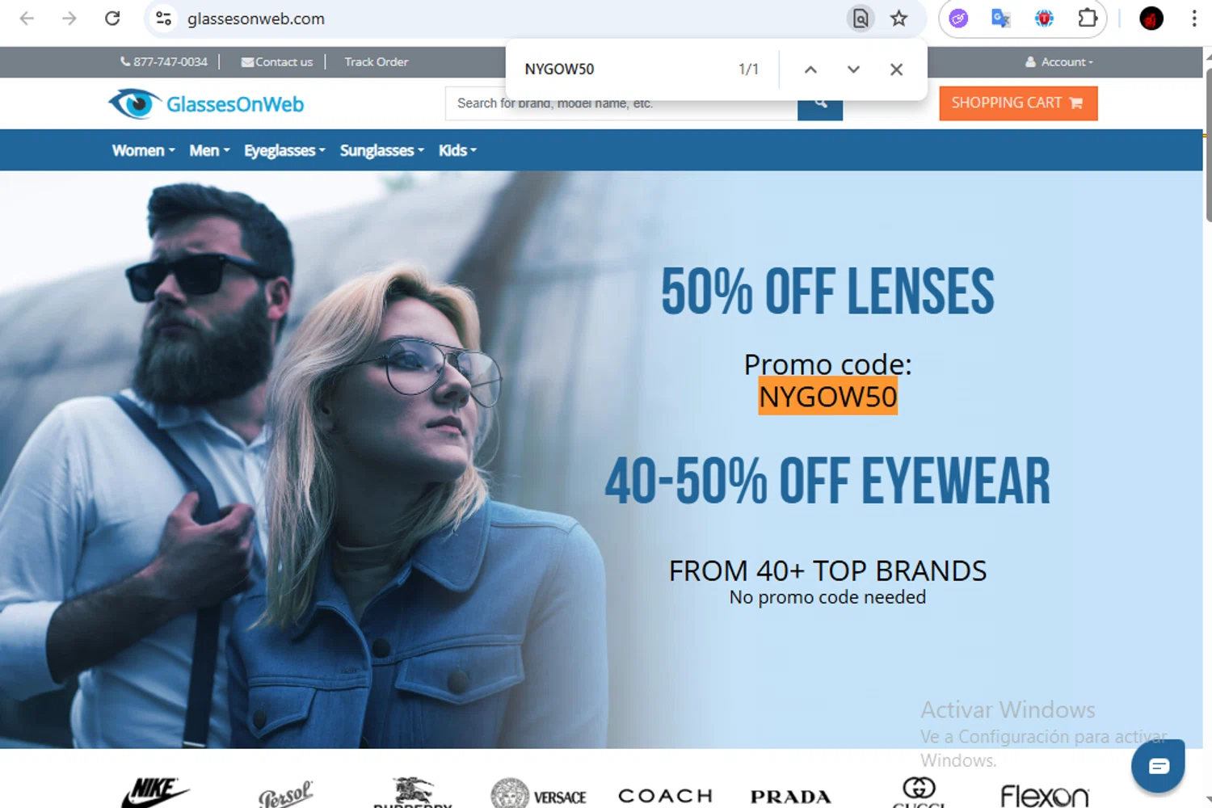The height and width of the screenshot is (808, 1212).
Task: Click the glassesonweb.com address bar URL
Action: point(256,19)
